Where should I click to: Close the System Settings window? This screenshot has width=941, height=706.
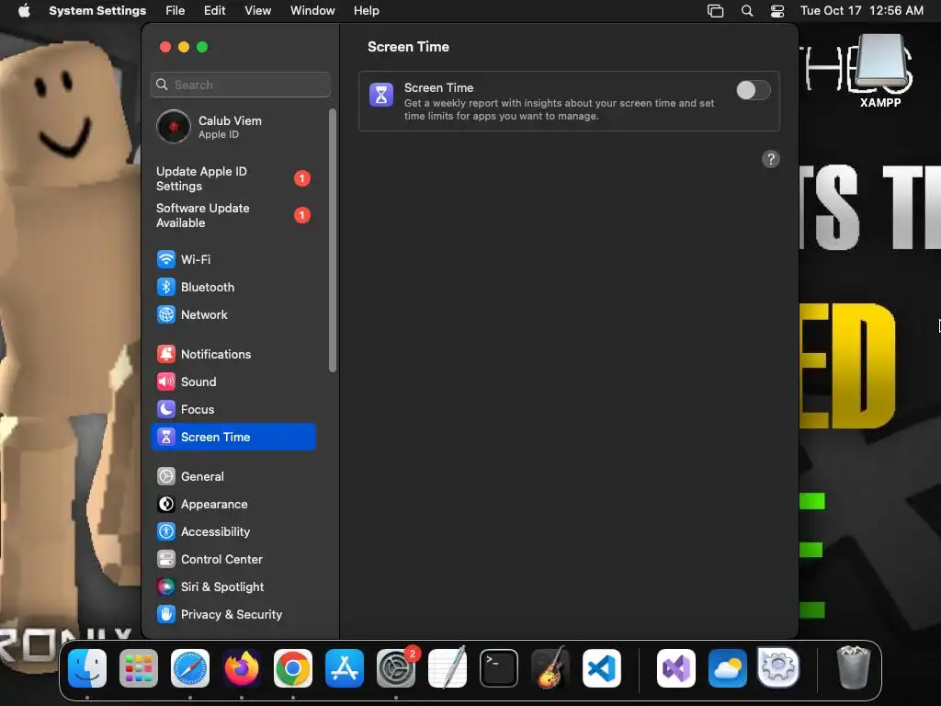coord(165,47)
